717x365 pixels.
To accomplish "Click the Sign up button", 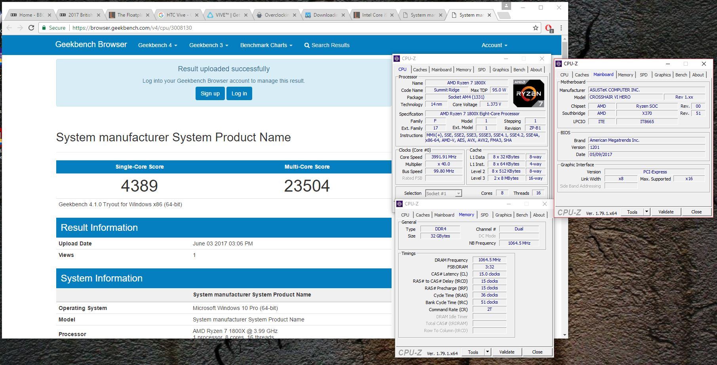I will pyautogui.click(x=210, y=93).
